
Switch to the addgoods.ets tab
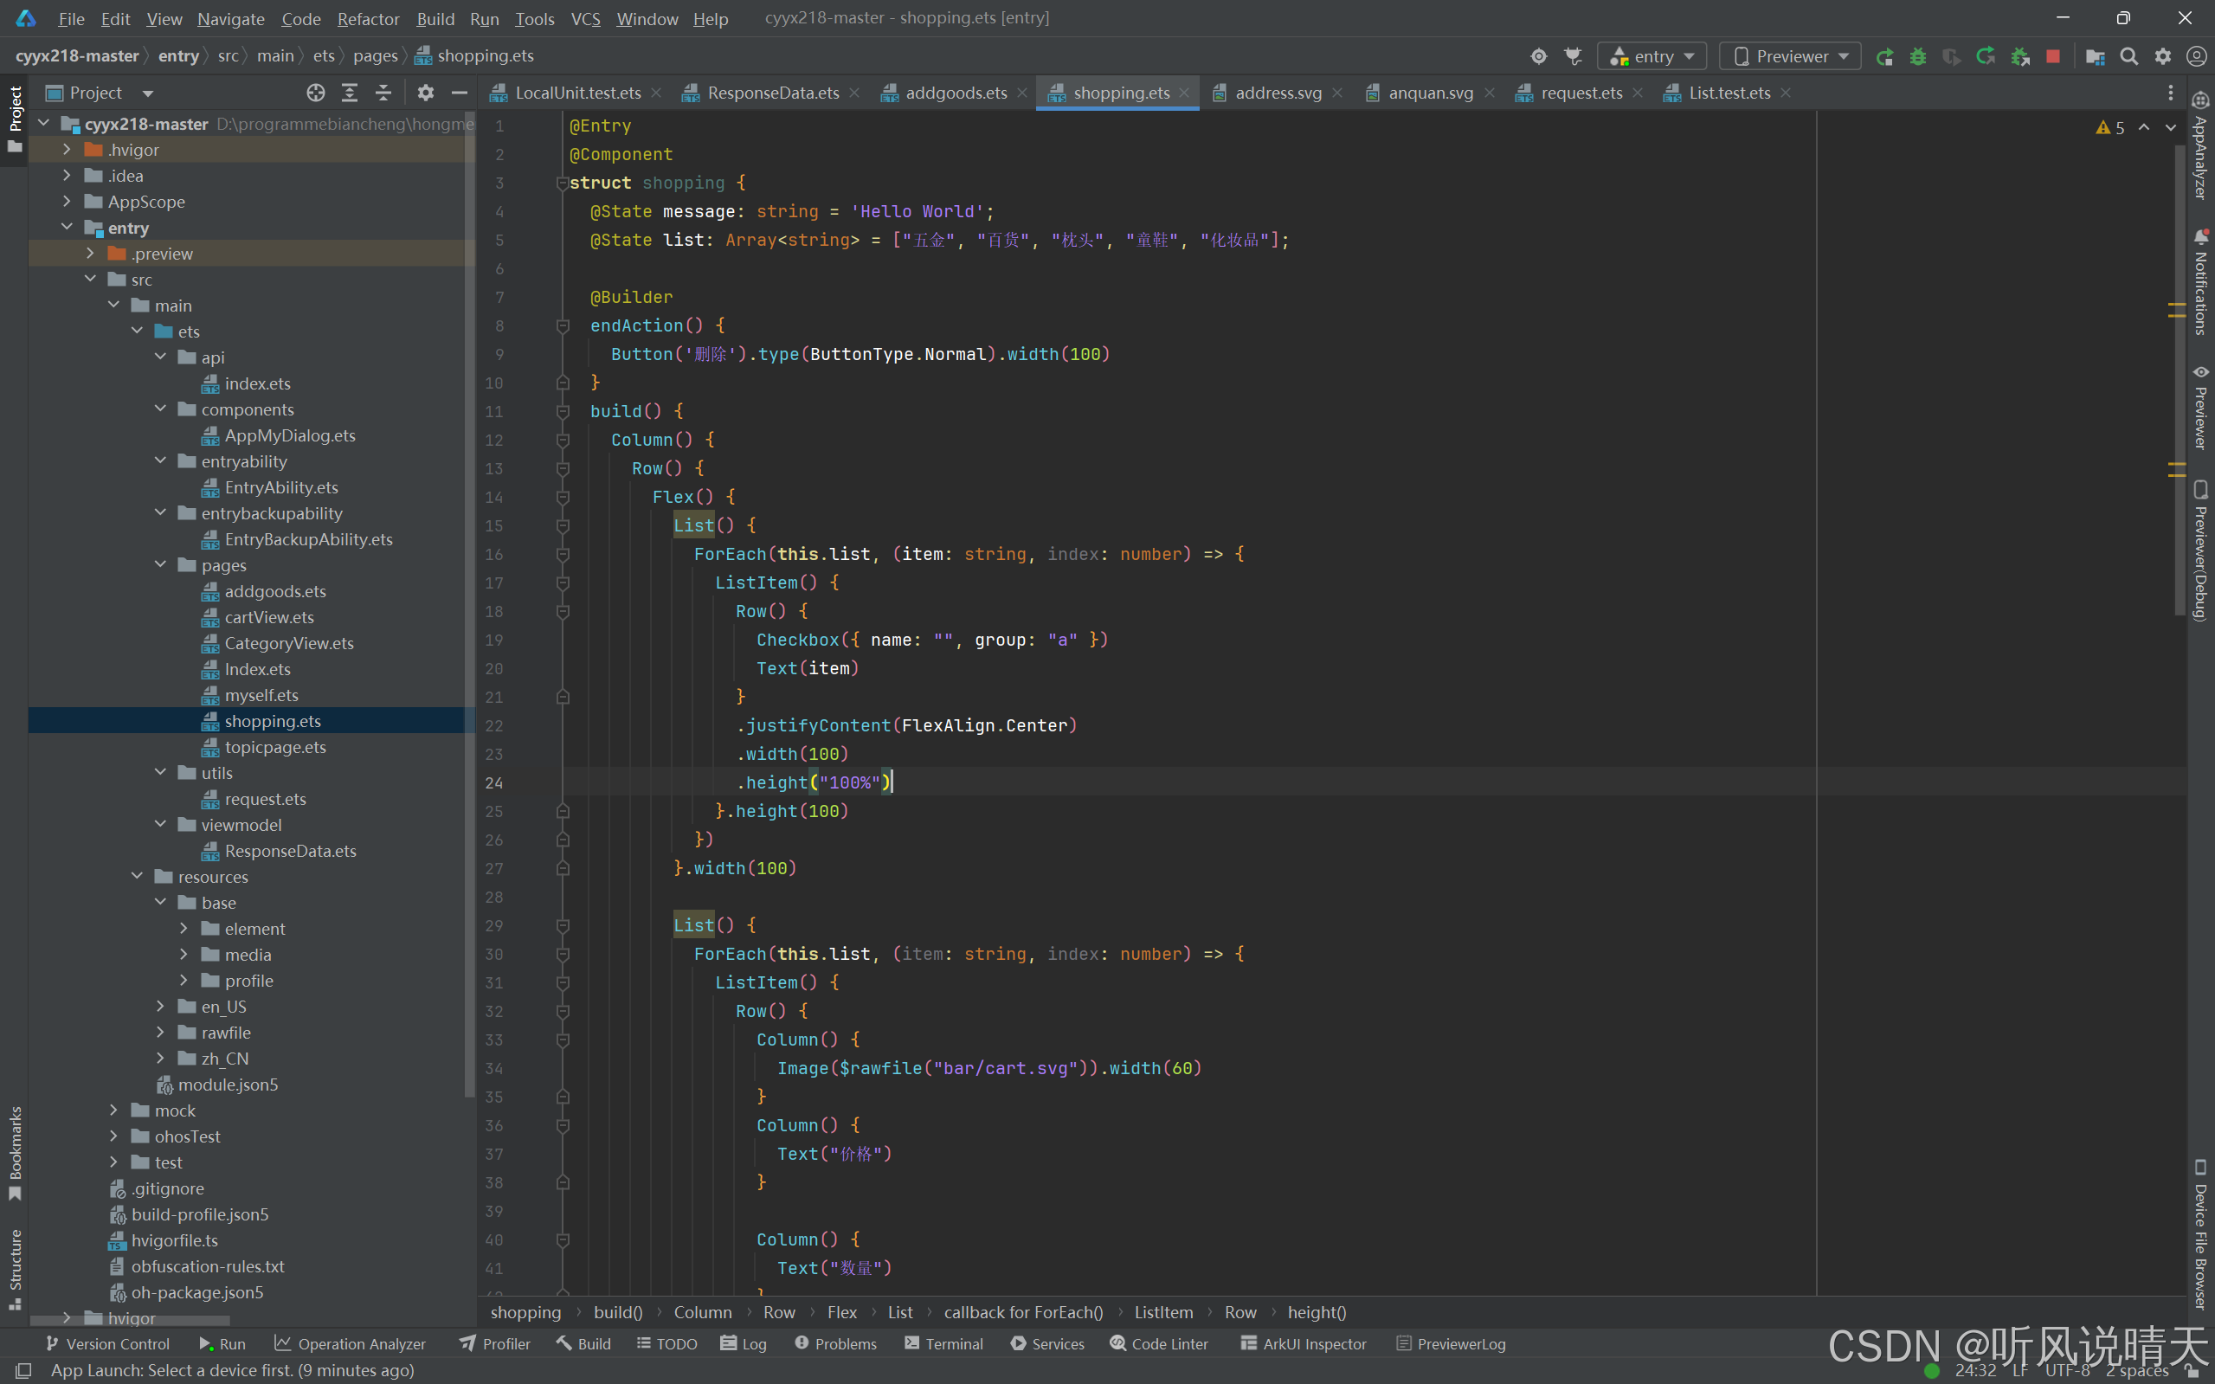[x=956, y=93]
